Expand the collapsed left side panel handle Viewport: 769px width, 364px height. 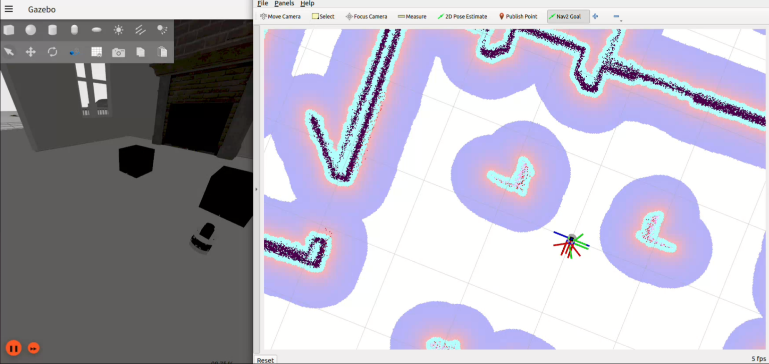[256, 189]
